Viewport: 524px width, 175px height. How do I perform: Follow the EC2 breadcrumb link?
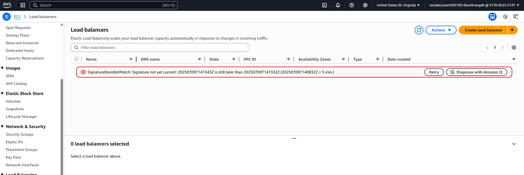[17, 17]
